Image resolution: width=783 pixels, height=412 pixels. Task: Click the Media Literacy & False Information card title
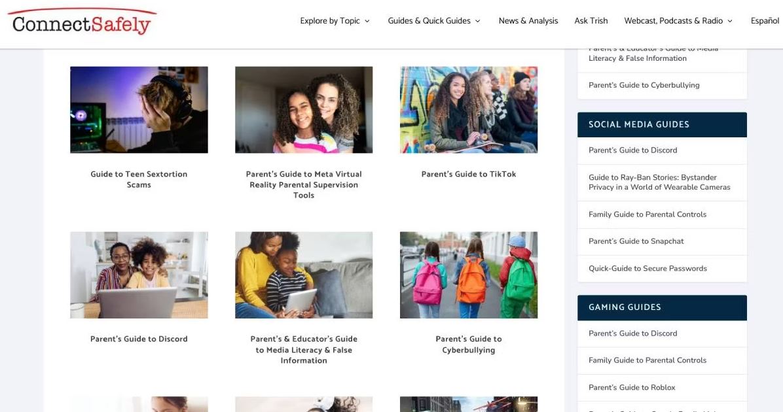[x=304, y=350]
